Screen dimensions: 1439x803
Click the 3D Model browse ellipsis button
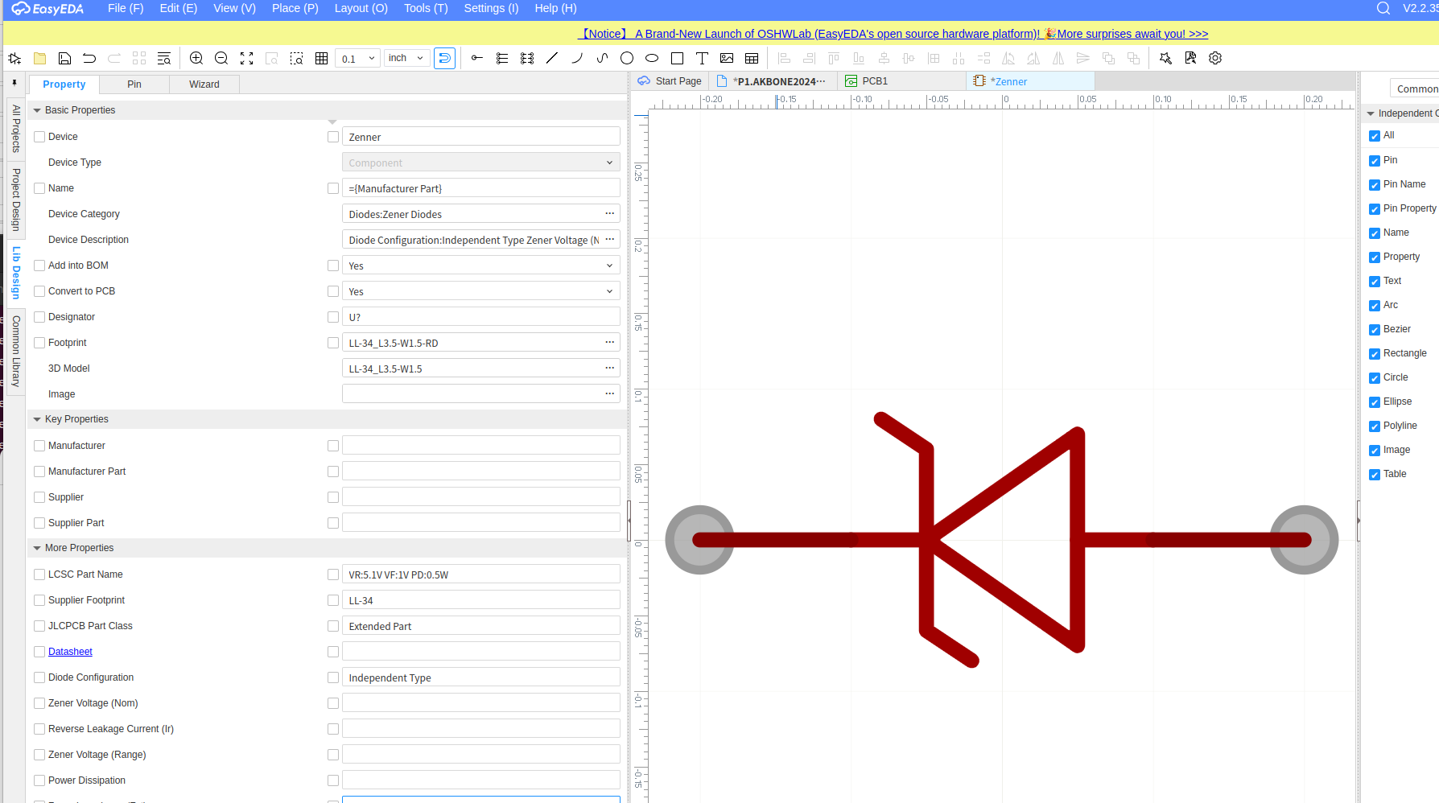click(610, 368)
